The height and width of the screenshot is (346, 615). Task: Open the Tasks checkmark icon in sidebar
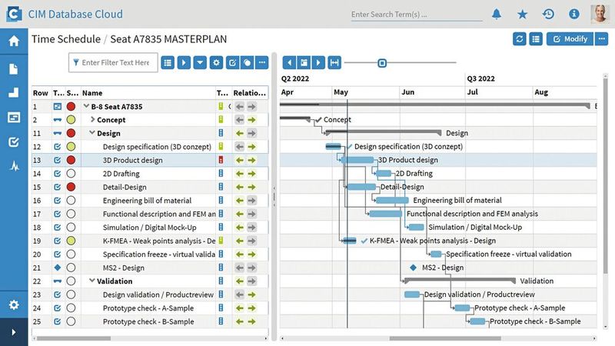14,142
